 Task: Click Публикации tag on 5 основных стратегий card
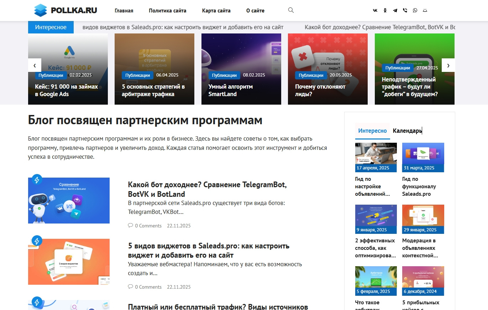[x=138, y=75]
